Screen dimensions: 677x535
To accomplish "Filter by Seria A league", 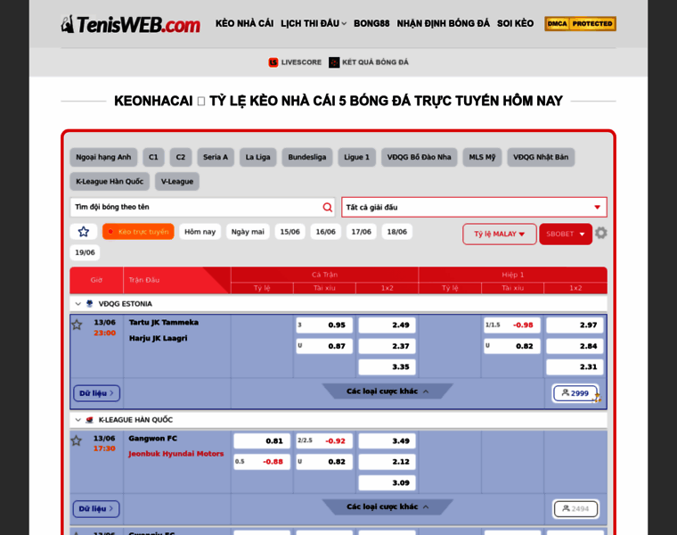I will (216, 157).
